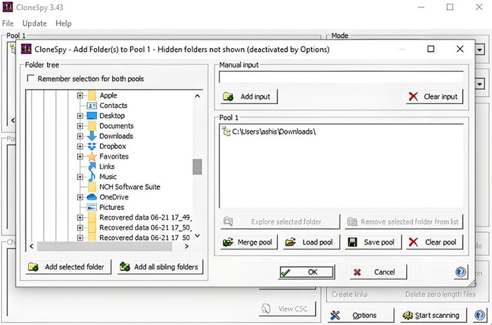
Task: Click the Merge pool button
Action: coord(249,242)
